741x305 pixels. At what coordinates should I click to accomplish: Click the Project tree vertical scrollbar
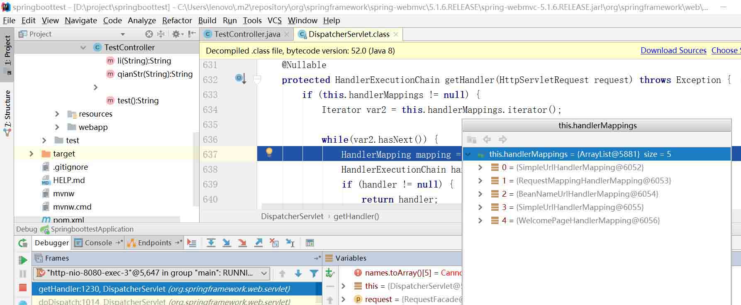pos(196,168)
